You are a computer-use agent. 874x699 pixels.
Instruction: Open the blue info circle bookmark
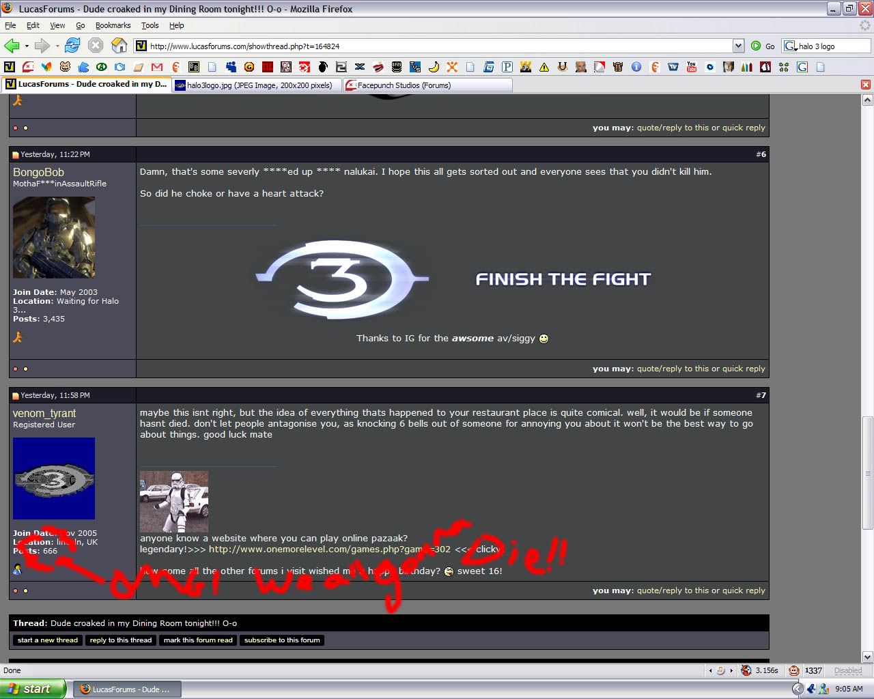tap(636, 67)
